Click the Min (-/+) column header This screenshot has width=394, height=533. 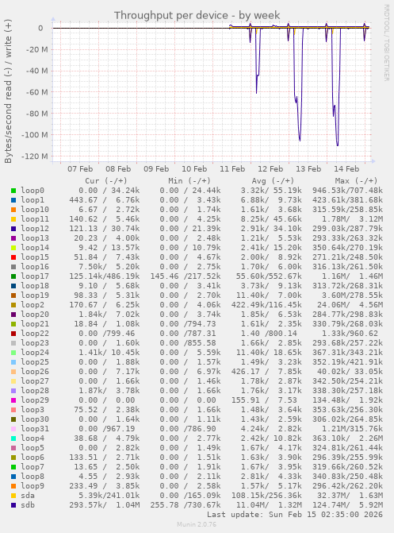[189, 181]
